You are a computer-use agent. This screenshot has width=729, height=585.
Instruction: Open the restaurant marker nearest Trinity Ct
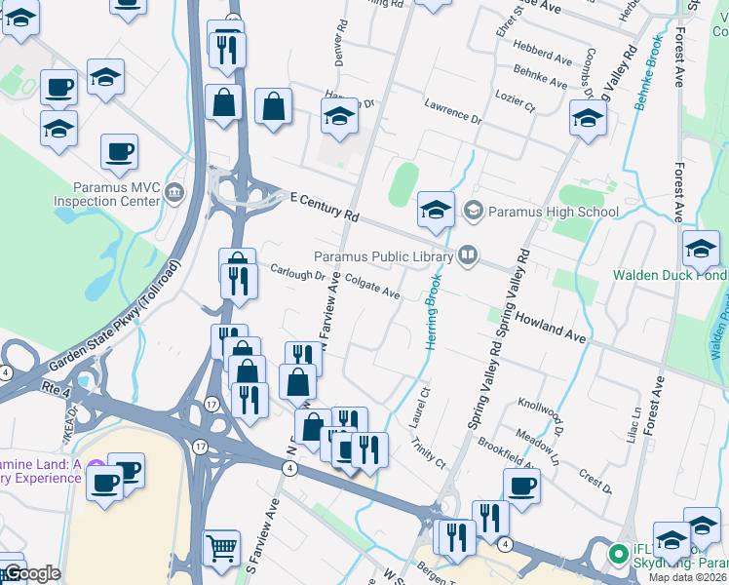click(369, 451)
